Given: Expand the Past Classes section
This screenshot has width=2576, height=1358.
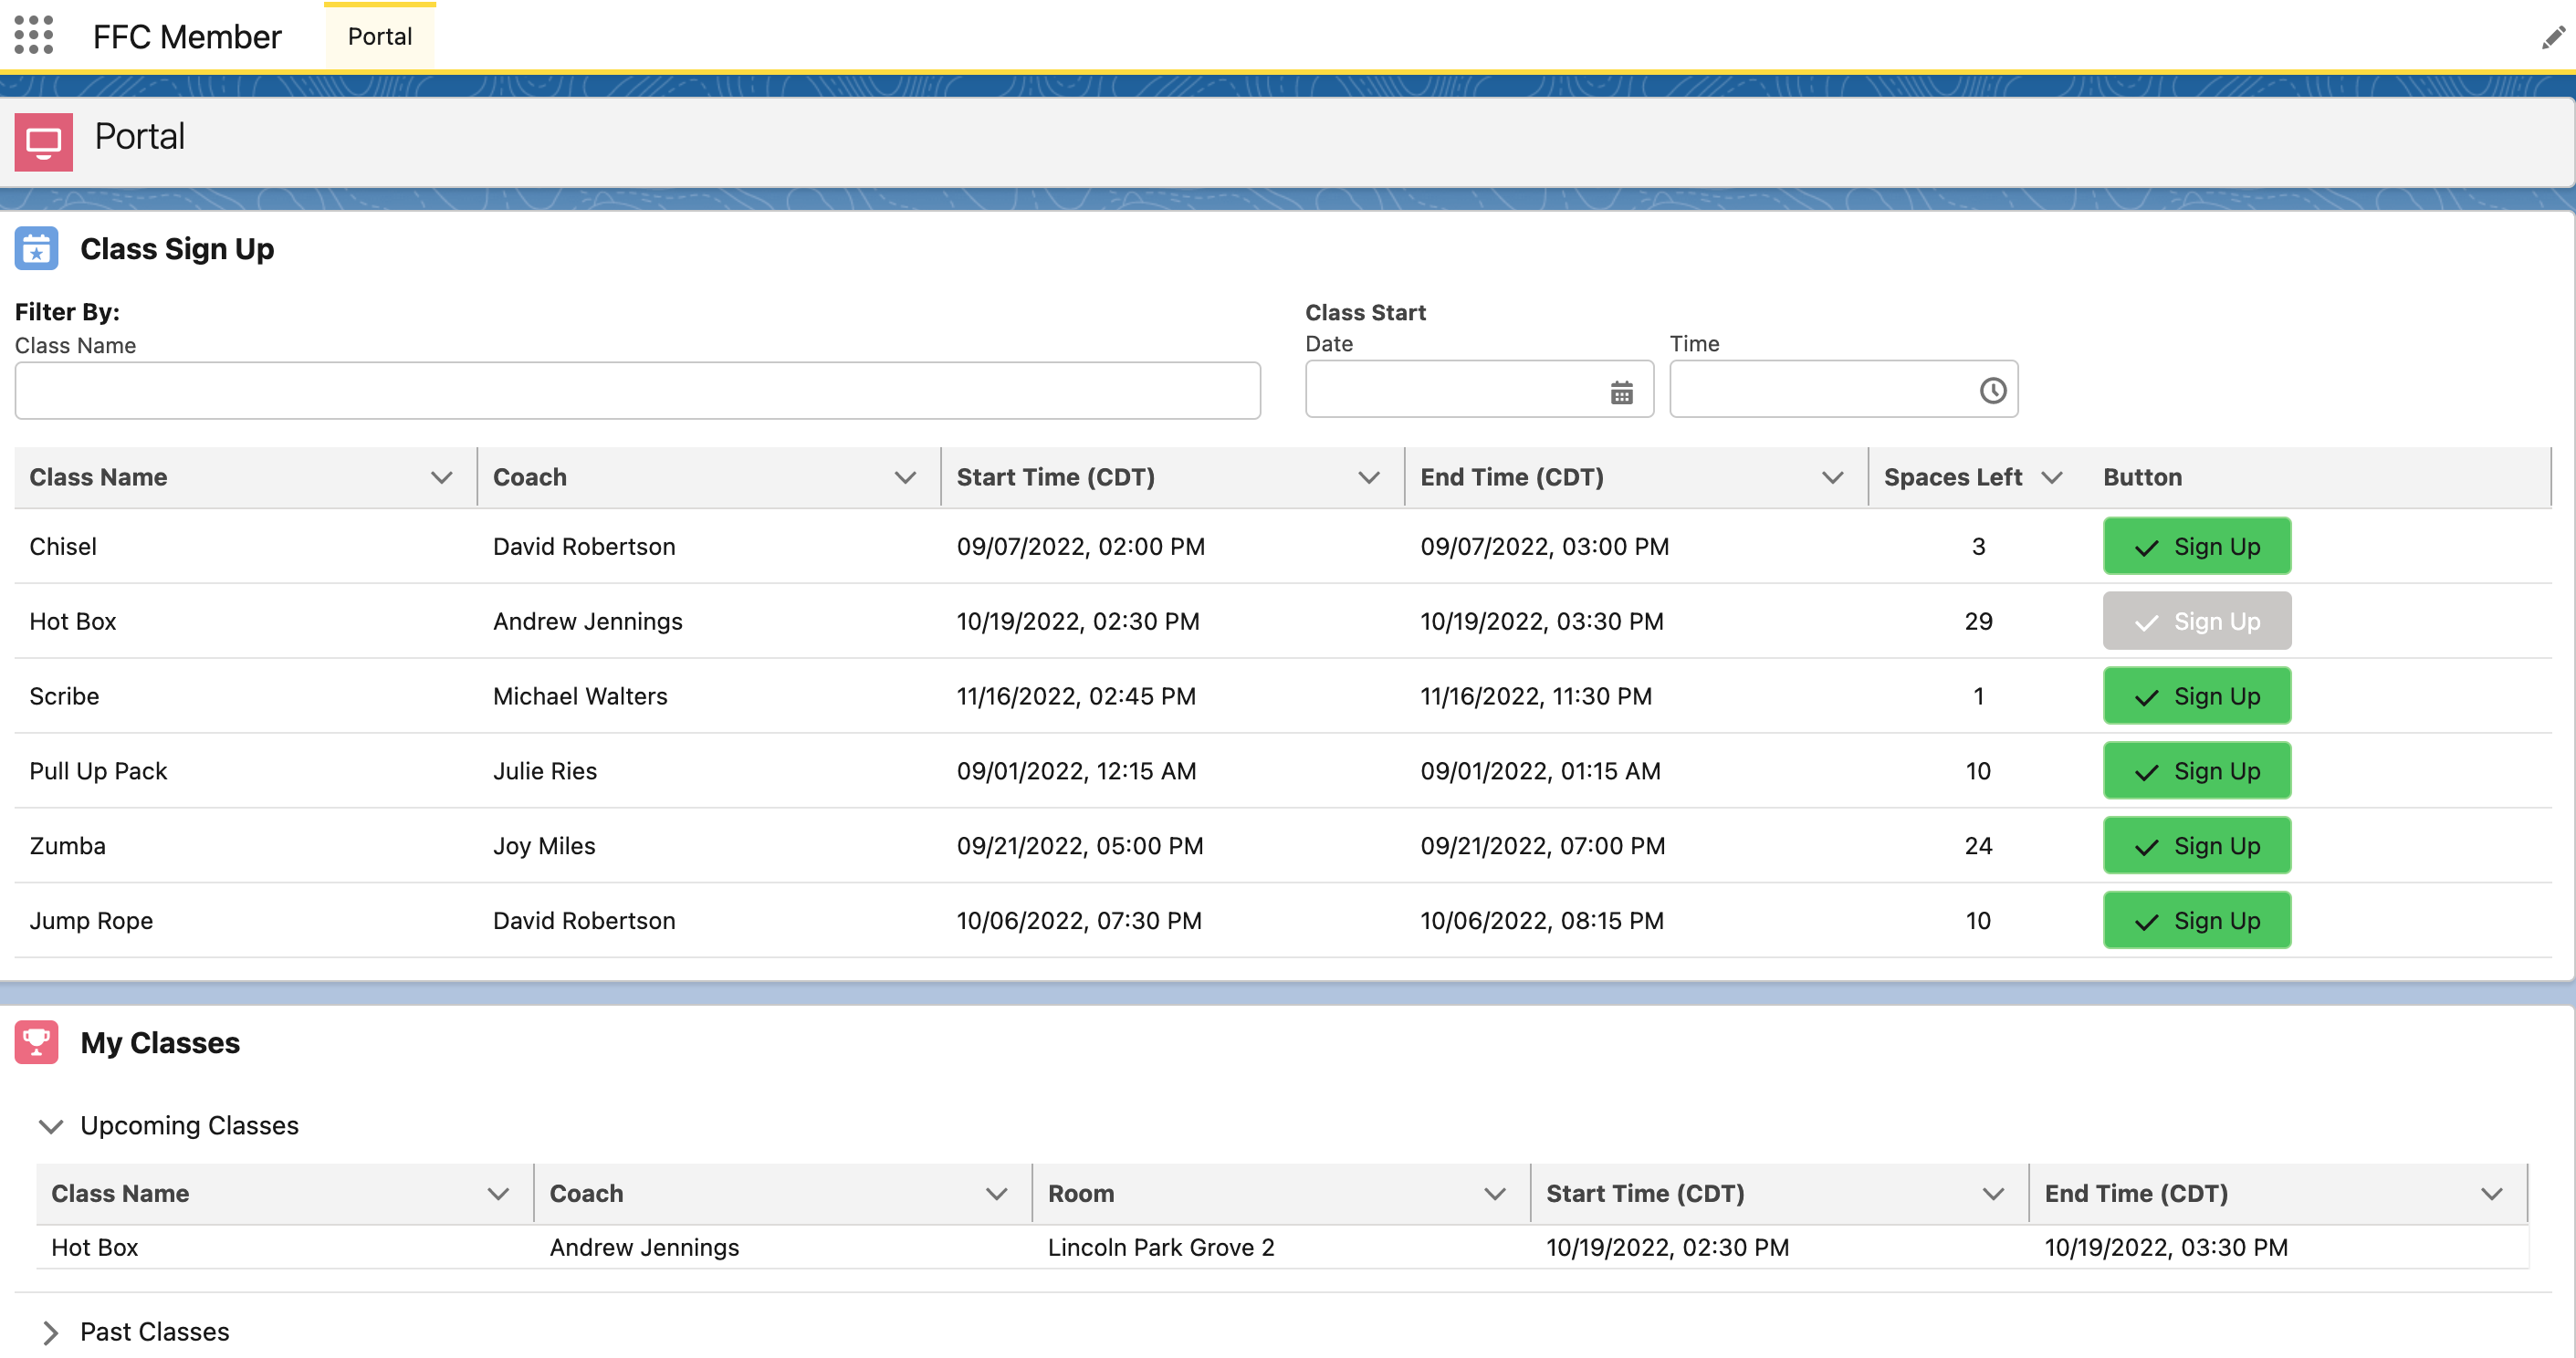Looking at the screenshot, I should 52,1331.
